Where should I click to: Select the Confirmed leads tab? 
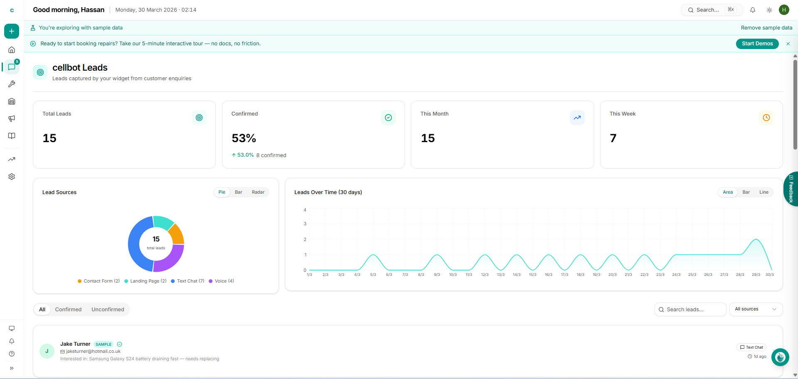[x=68, y=310]
